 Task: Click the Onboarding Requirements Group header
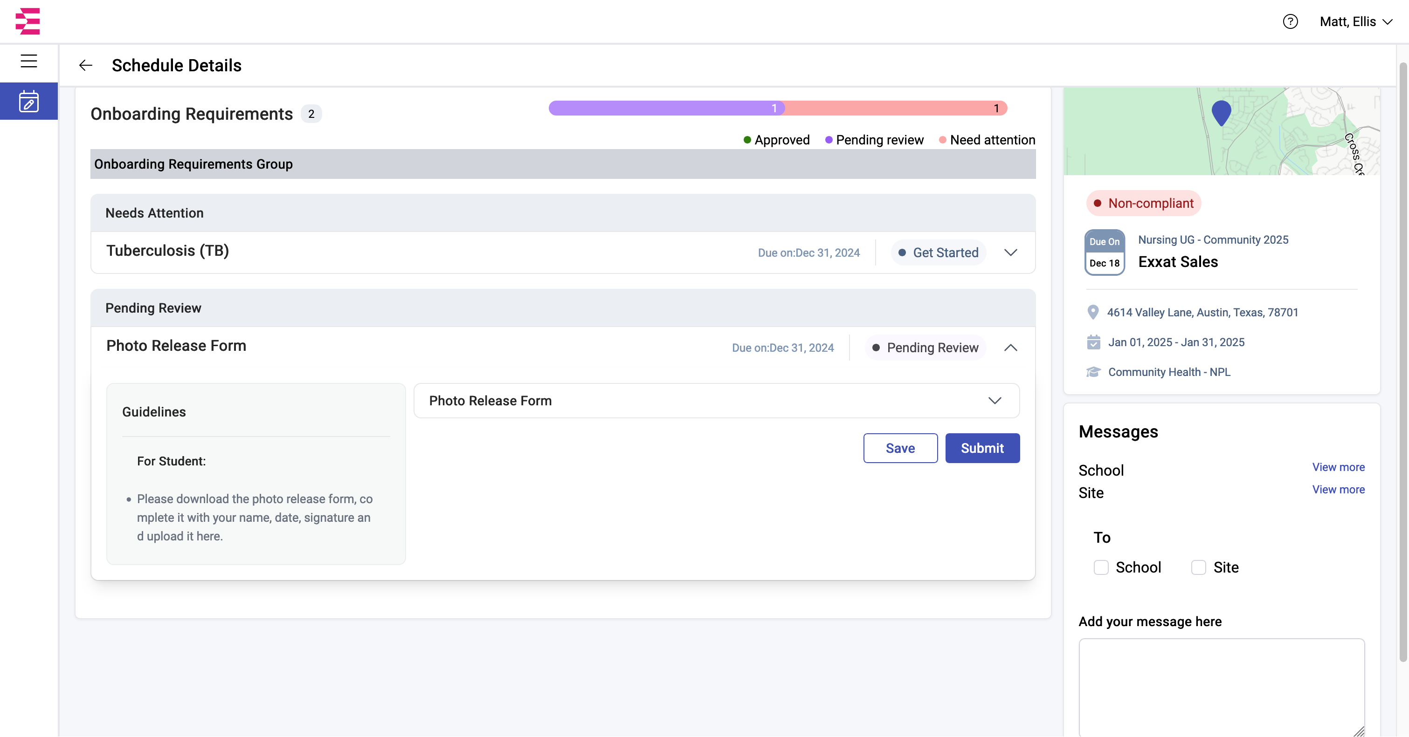tap(563, 164)
